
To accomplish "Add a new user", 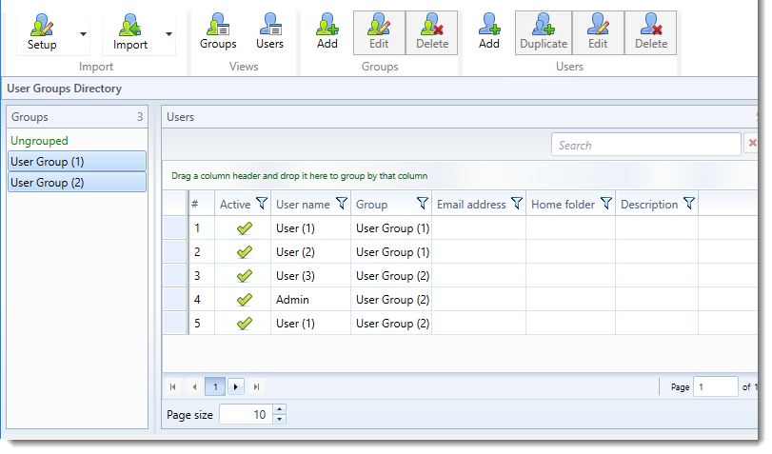I will pyautogui.click(x=488, y=32).
